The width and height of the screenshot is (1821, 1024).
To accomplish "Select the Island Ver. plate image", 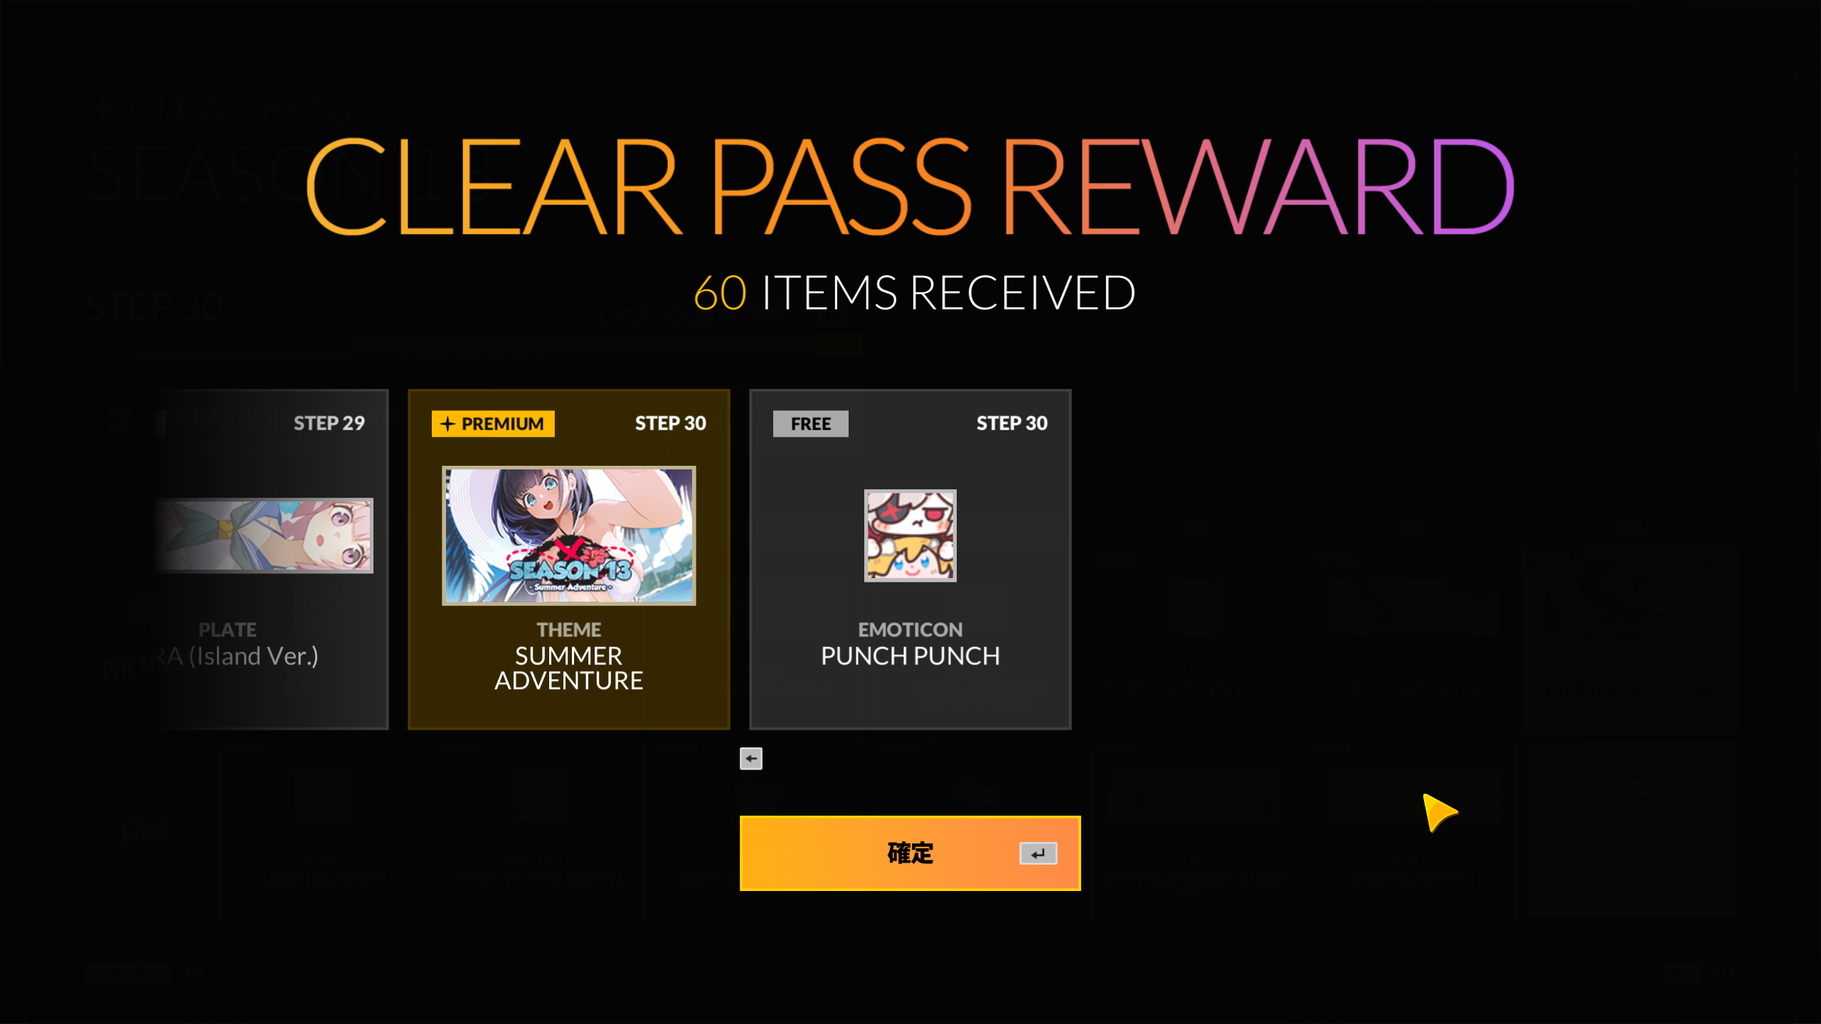I will 263,535.
